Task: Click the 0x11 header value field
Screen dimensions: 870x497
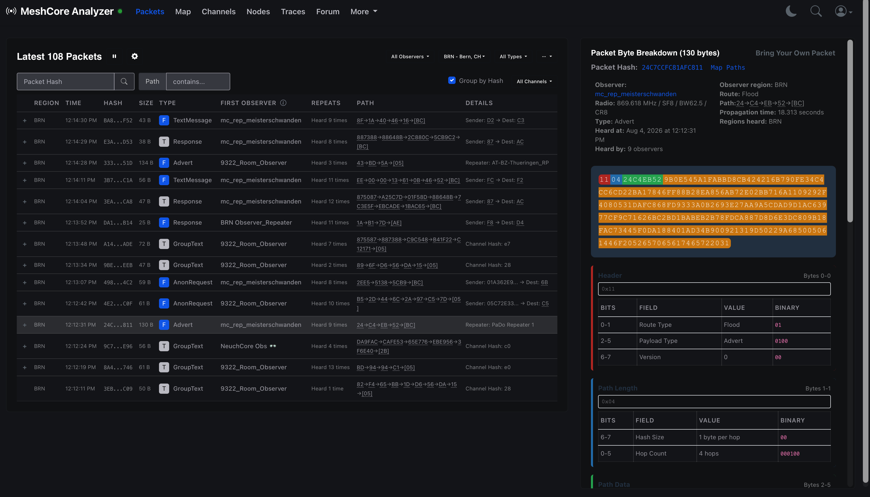Action: coord(714,289)
